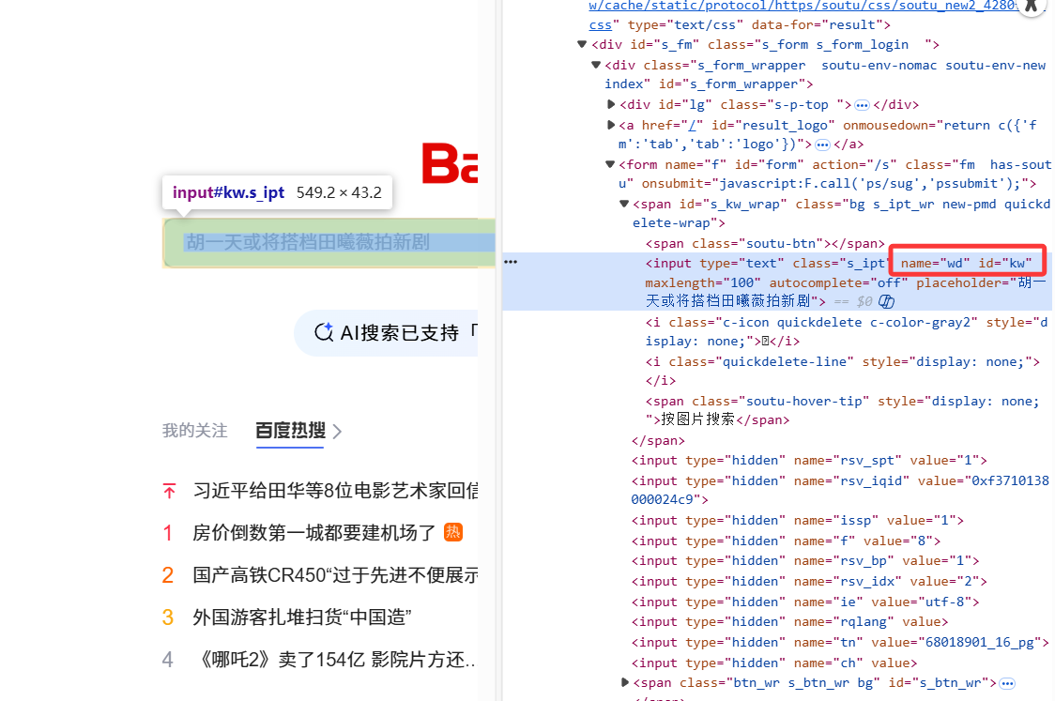Viewport: 1055px width, 701px height.
Task: Expand the div id="lg" node
Action: point(611,104)
